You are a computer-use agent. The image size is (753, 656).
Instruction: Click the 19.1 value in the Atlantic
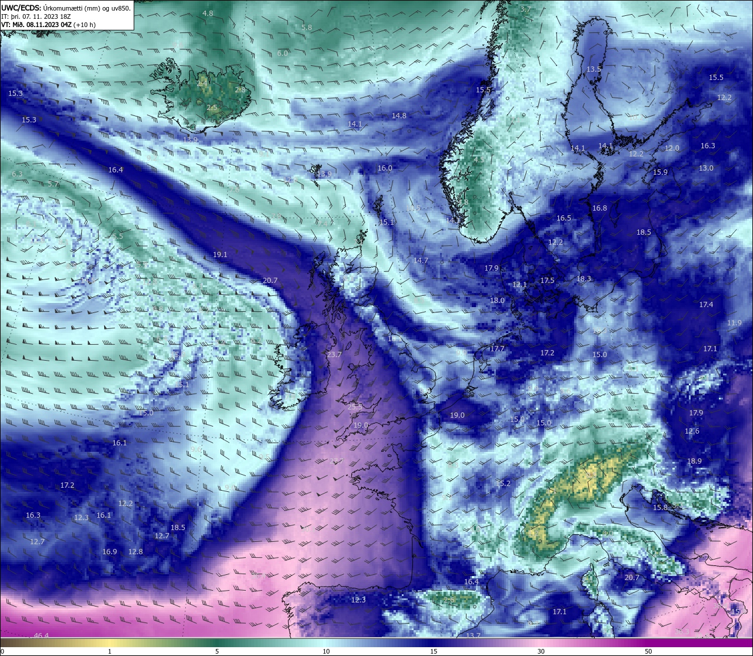point(220,254)
